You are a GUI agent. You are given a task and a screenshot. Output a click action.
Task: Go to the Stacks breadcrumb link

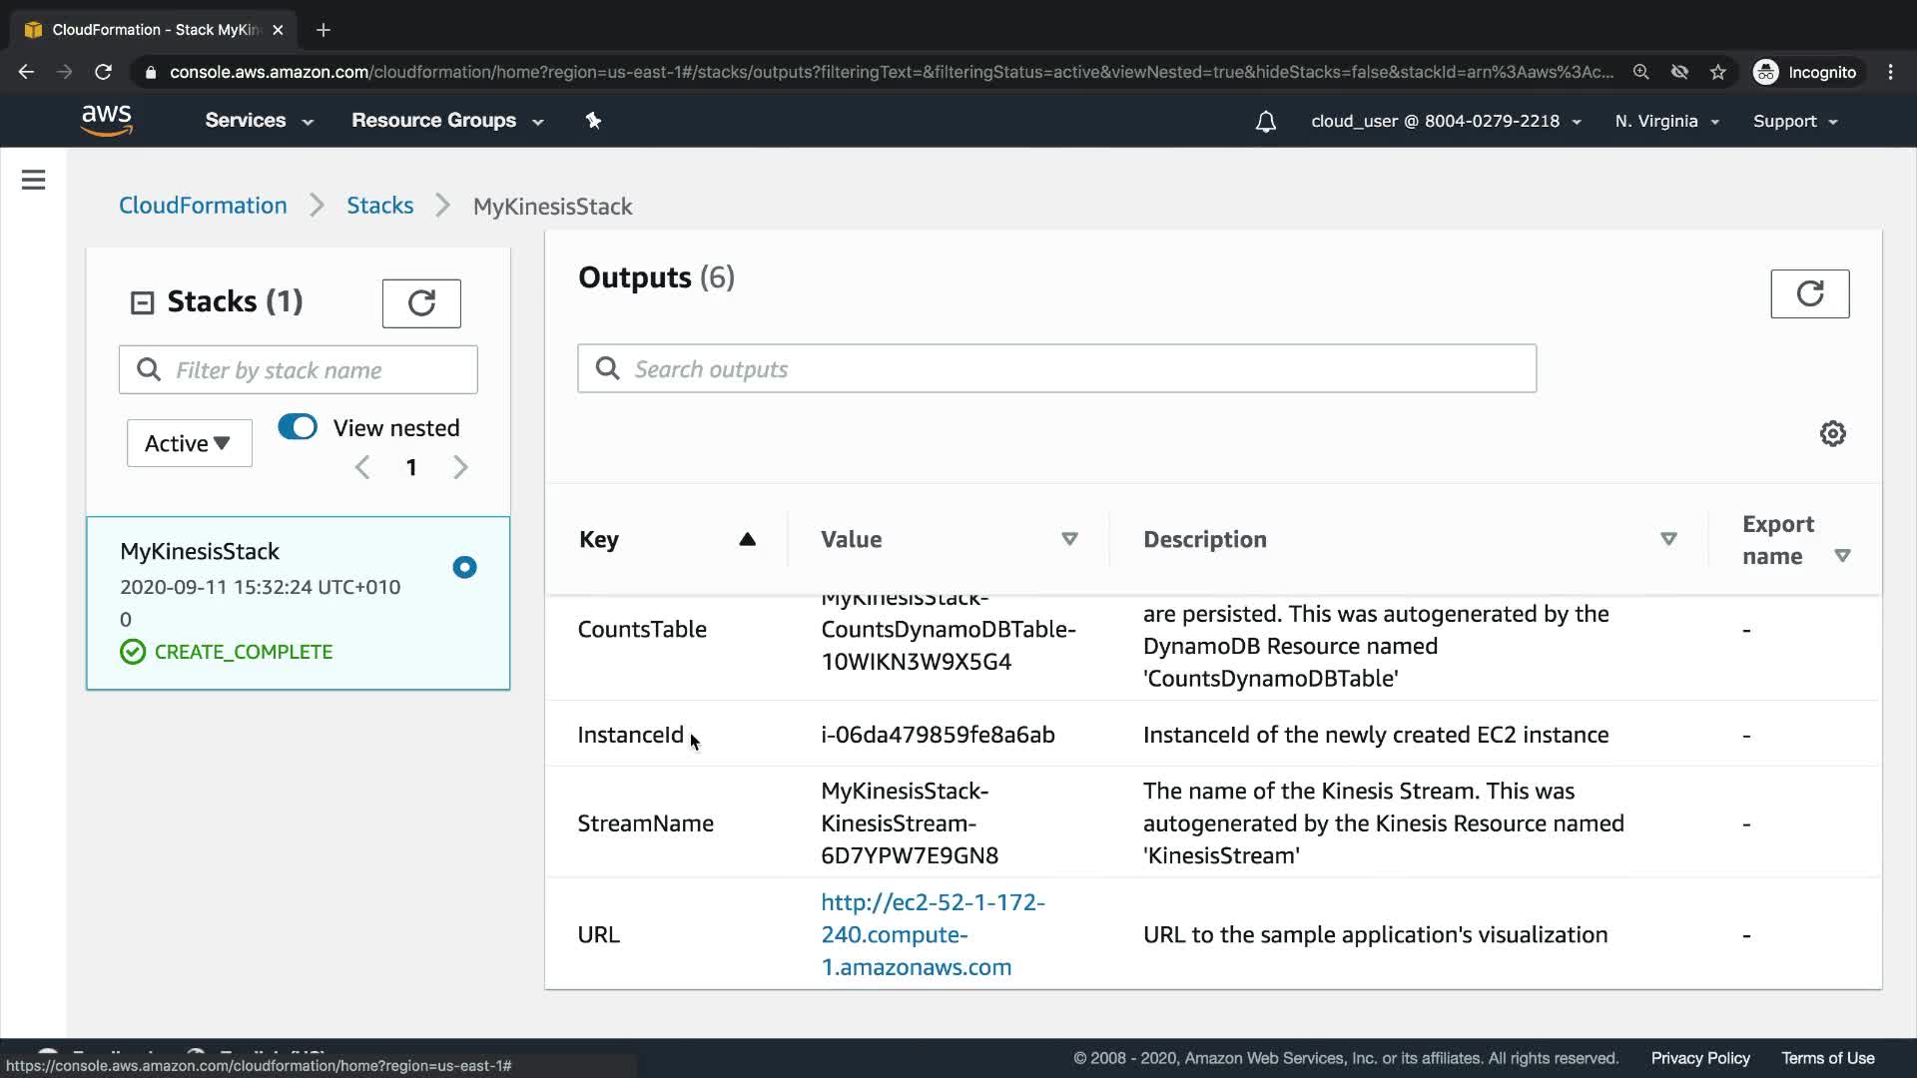tap(379, 206)
